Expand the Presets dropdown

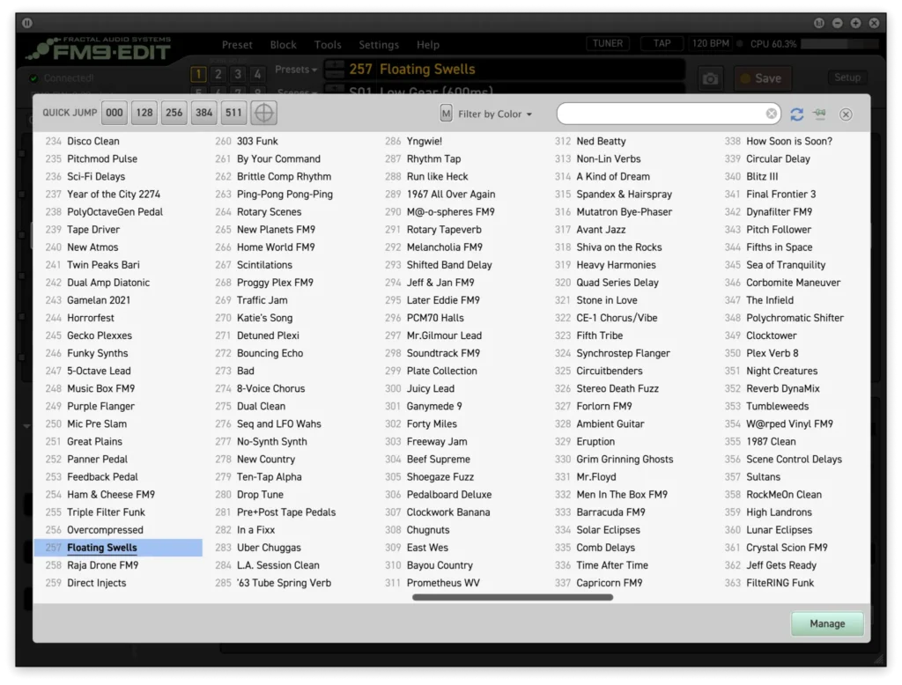(x=296, y=70)
